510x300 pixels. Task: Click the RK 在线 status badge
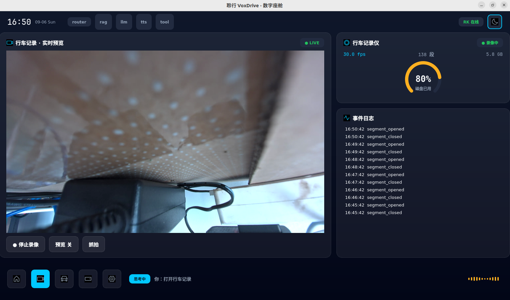(x=471, y=22)
